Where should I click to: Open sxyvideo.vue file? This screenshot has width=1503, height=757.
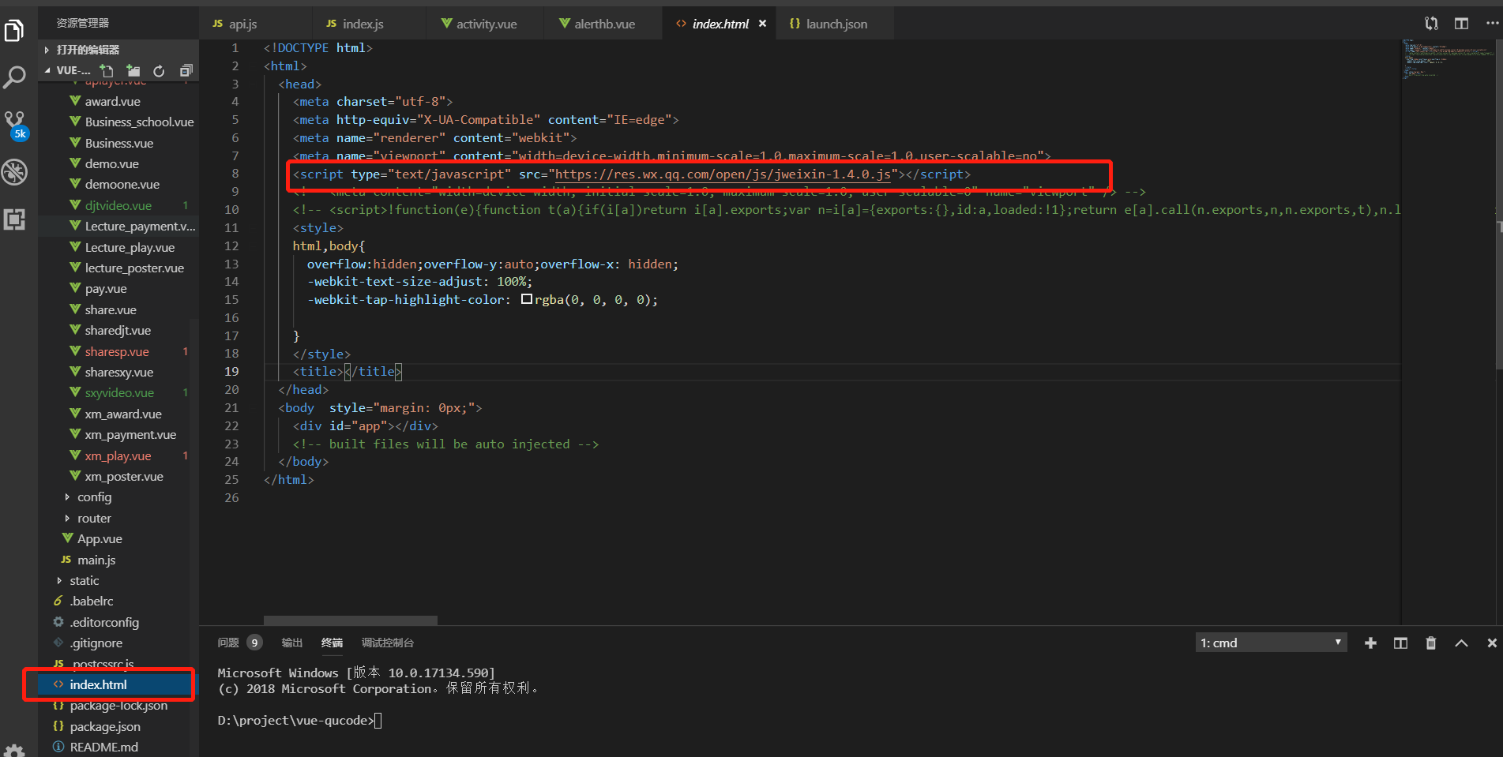point(119,393)
